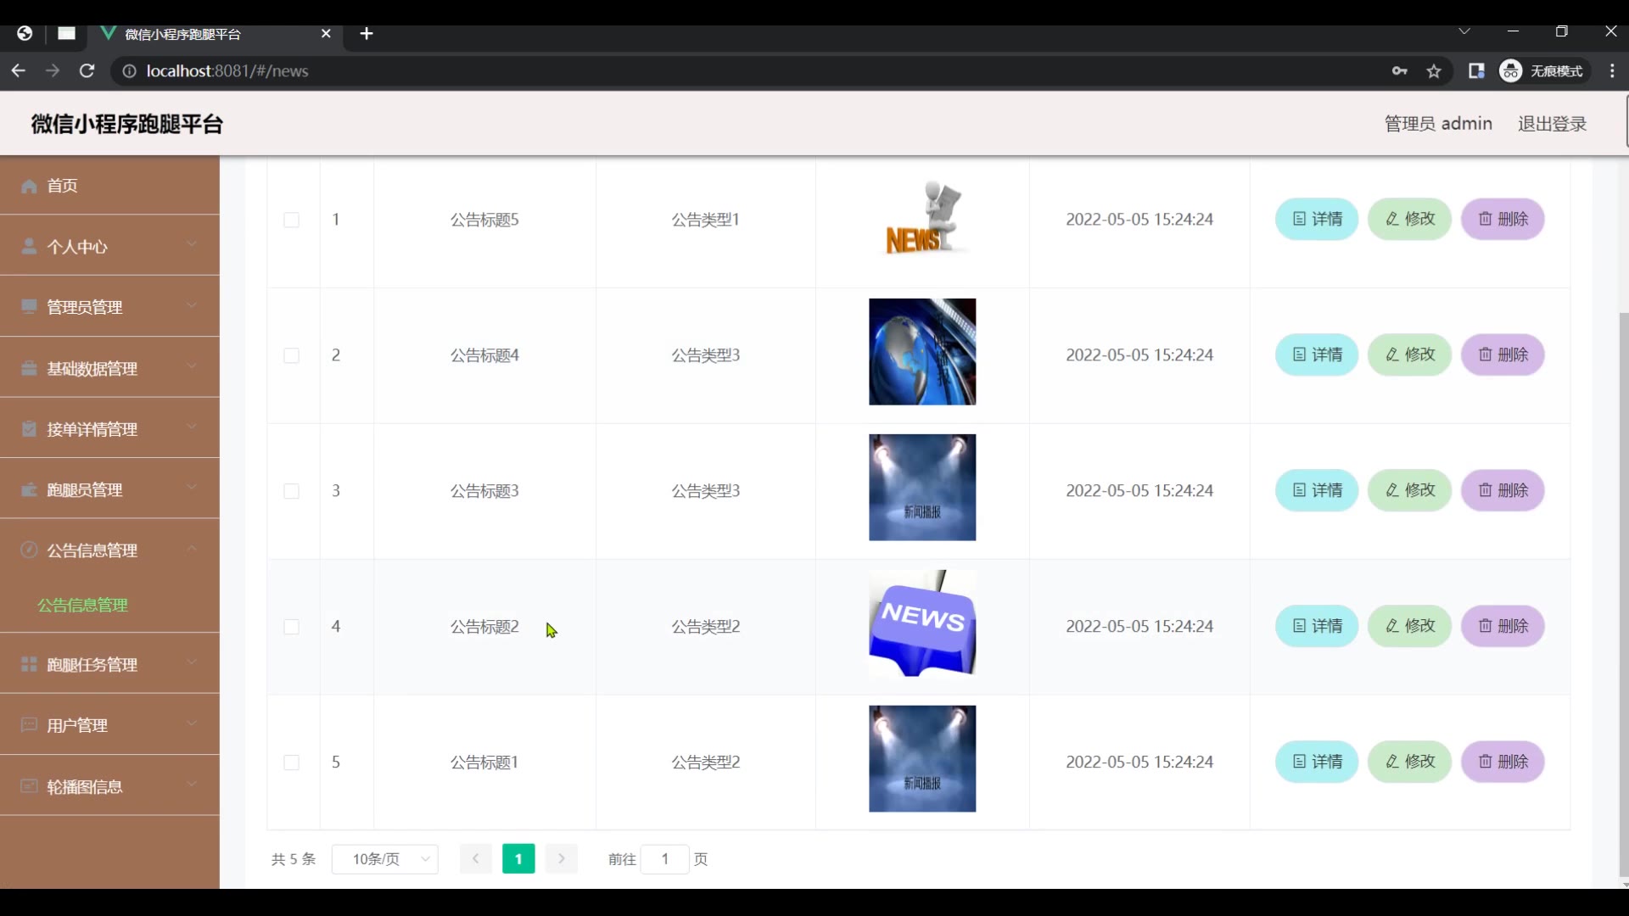Check the checkbox for 公告标题4 row
The width and height of the screenshot is (1629, 916).
pos(291,355)
